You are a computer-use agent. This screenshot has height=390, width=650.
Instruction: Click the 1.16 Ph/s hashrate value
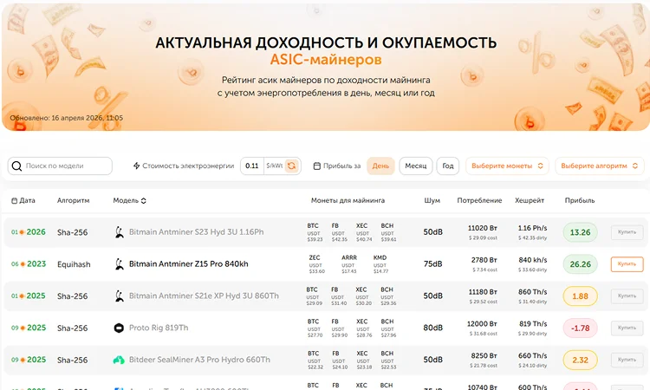click(533, 228)
